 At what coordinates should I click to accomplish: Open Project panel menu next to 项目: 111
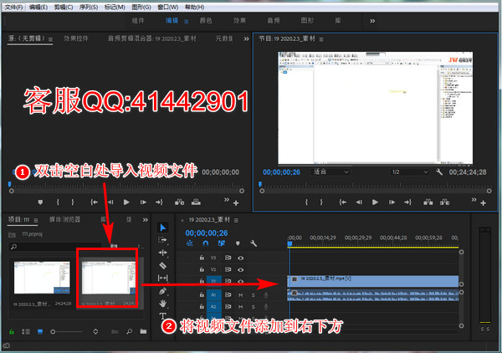click(36, 220)
